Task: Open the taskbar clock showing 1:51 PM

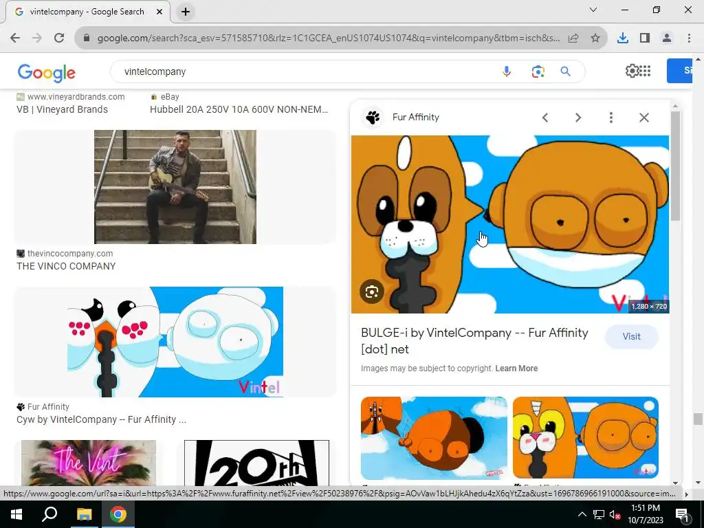Action: [x=646, y=514]
